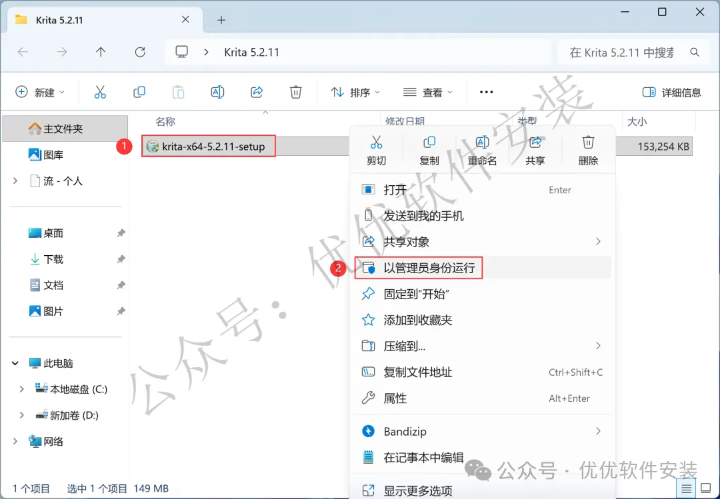Open 桌面 in the sidebar
This screenshot has height=499, width=720.
pyautogui.click(x=65, y=233)
